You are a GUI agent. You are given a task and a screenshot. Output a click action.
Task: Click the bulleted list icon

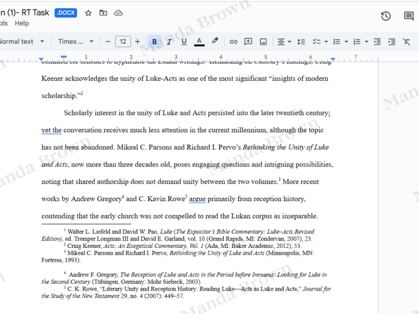click(337, 41)
